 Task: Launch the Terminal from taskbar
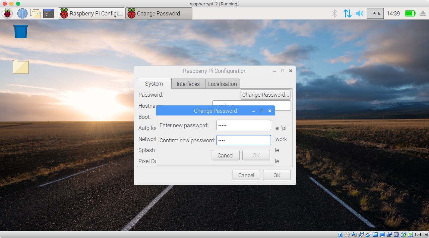[49, 13]
